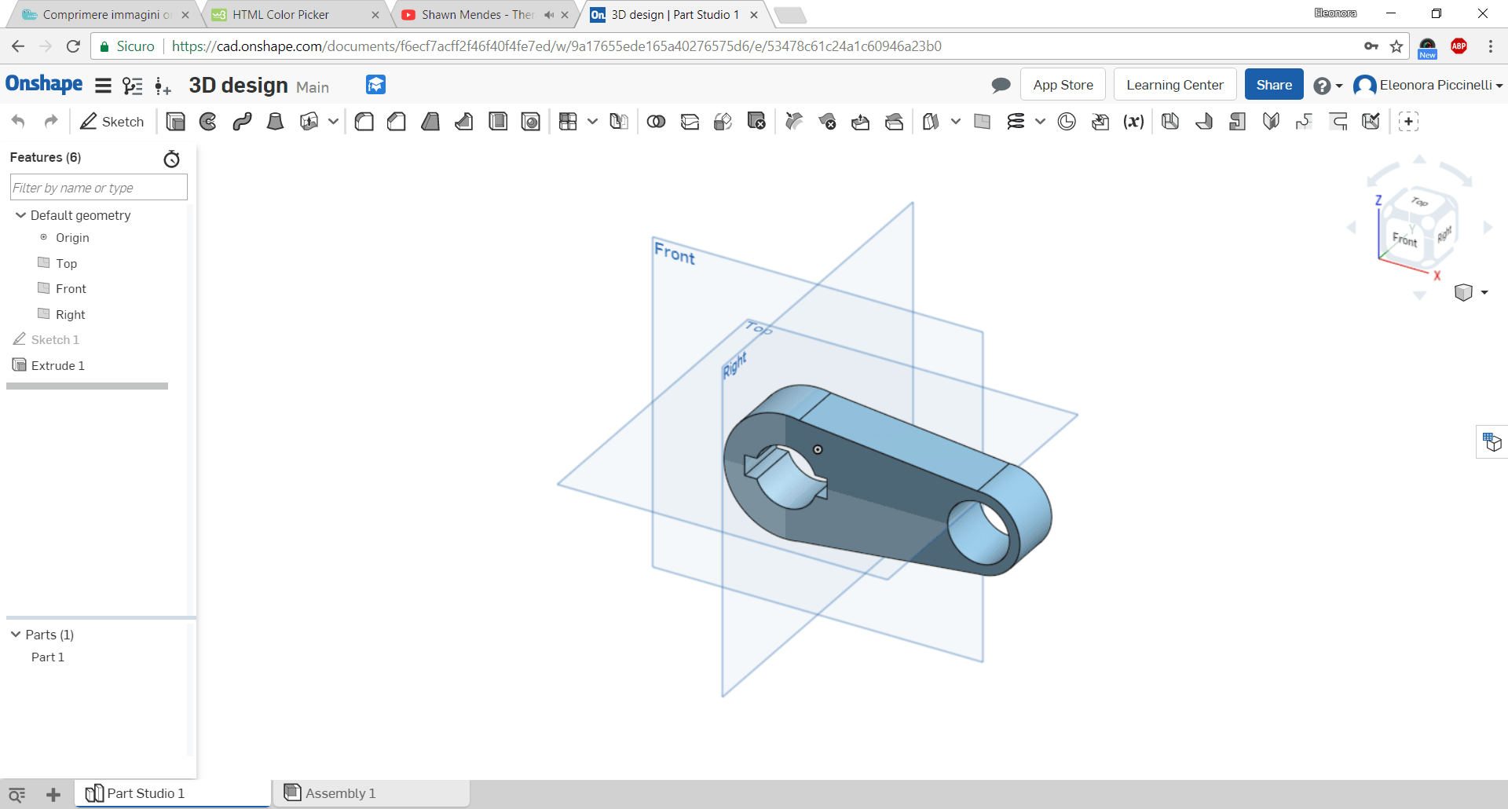This screenshot has height=809, width=1508.
Task: Select the Transform tool
Action: click(723, 122)
